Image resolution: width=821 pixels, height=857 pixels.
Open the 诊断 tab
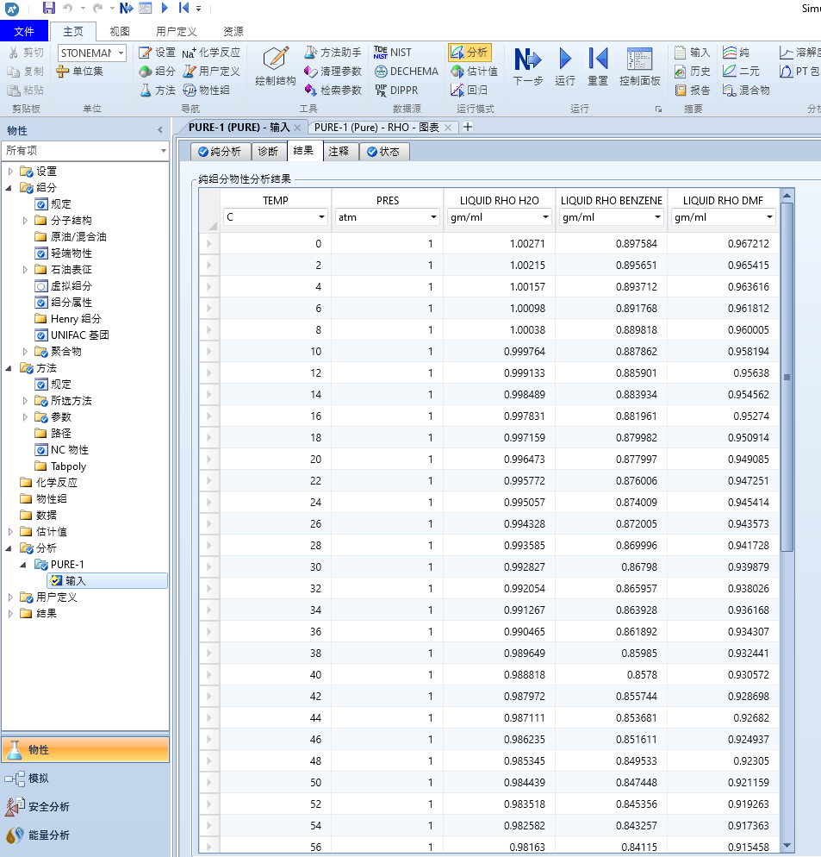coord(268,152)
